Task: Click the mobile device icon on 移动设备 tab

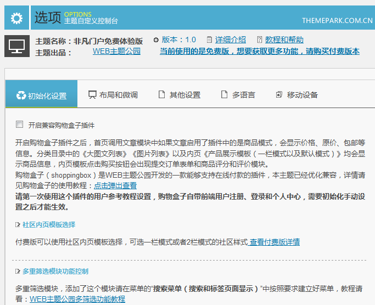Action: coord(279,95)
